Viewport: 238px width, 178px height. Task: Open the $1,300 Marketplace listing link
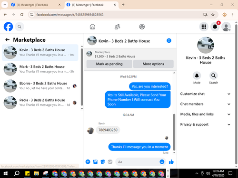coord(115,56)
